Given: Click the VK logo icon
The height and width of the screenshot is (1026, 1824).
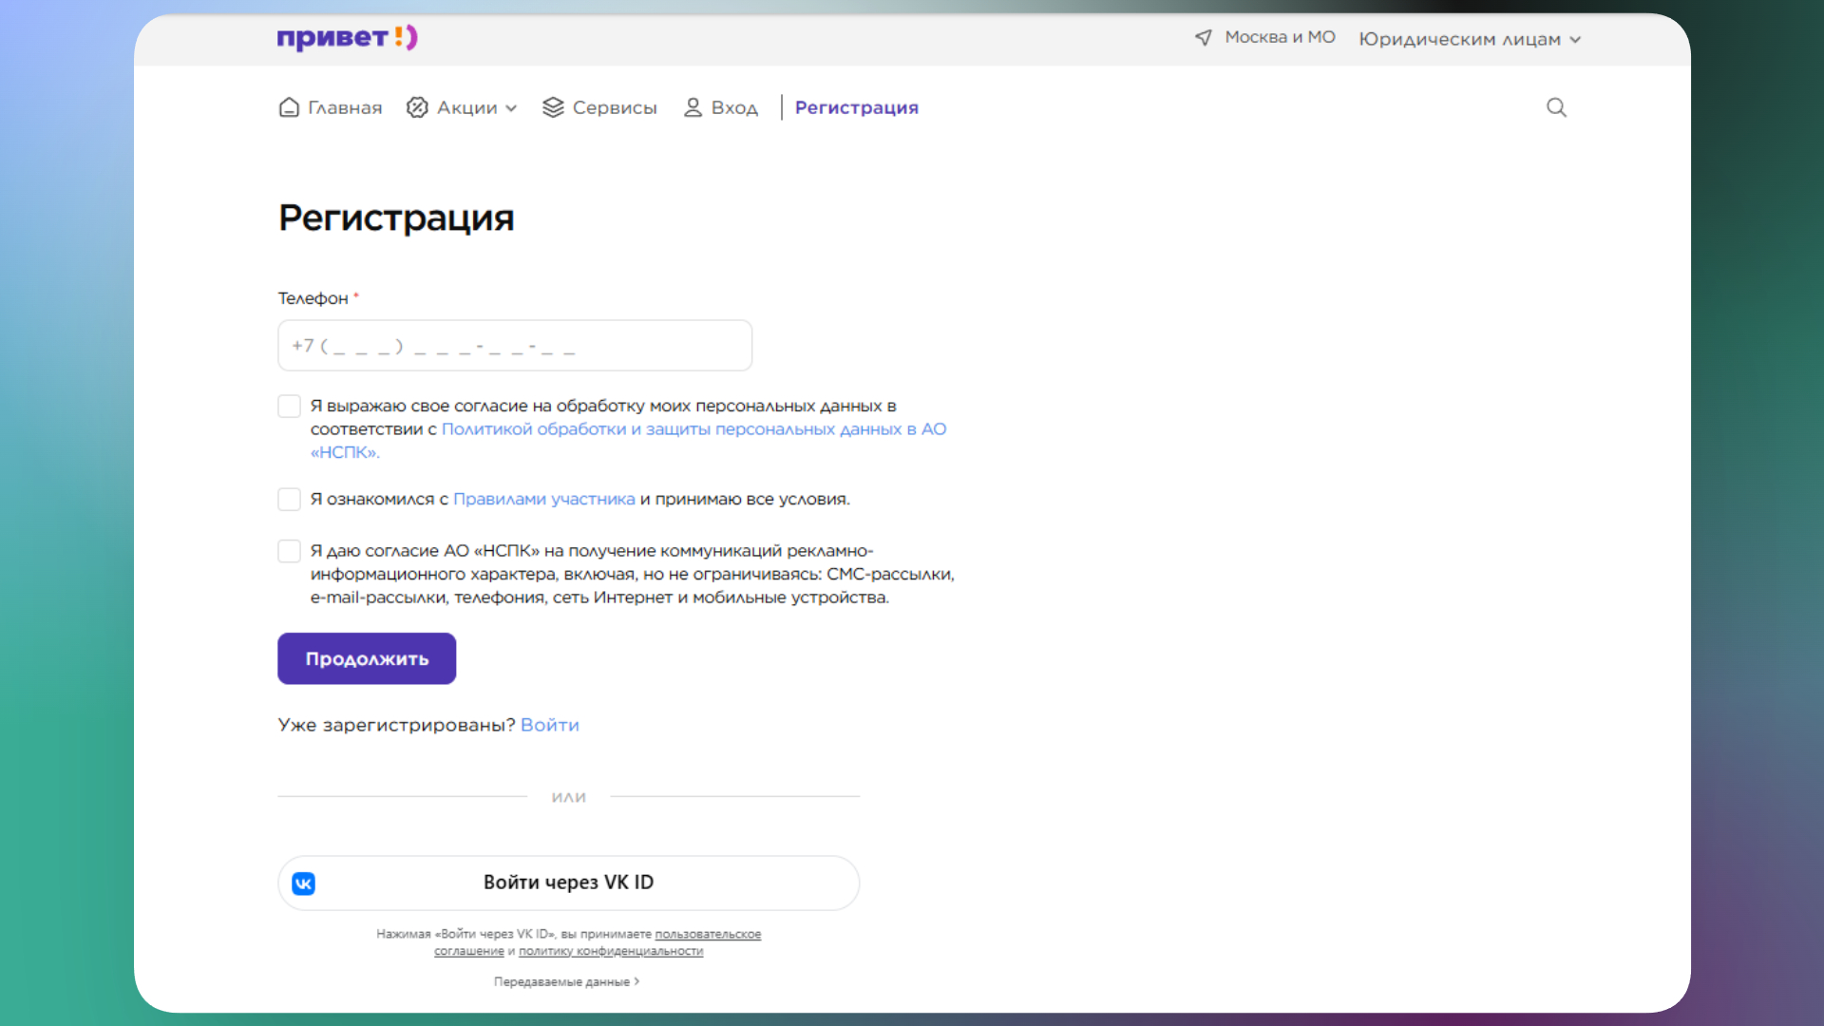Looking at the screenshot, I should [304, 883].
